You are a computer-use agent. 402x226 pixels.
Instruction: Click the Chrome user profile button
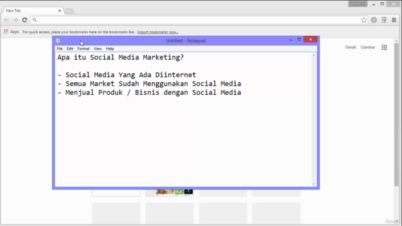point(357,4)
